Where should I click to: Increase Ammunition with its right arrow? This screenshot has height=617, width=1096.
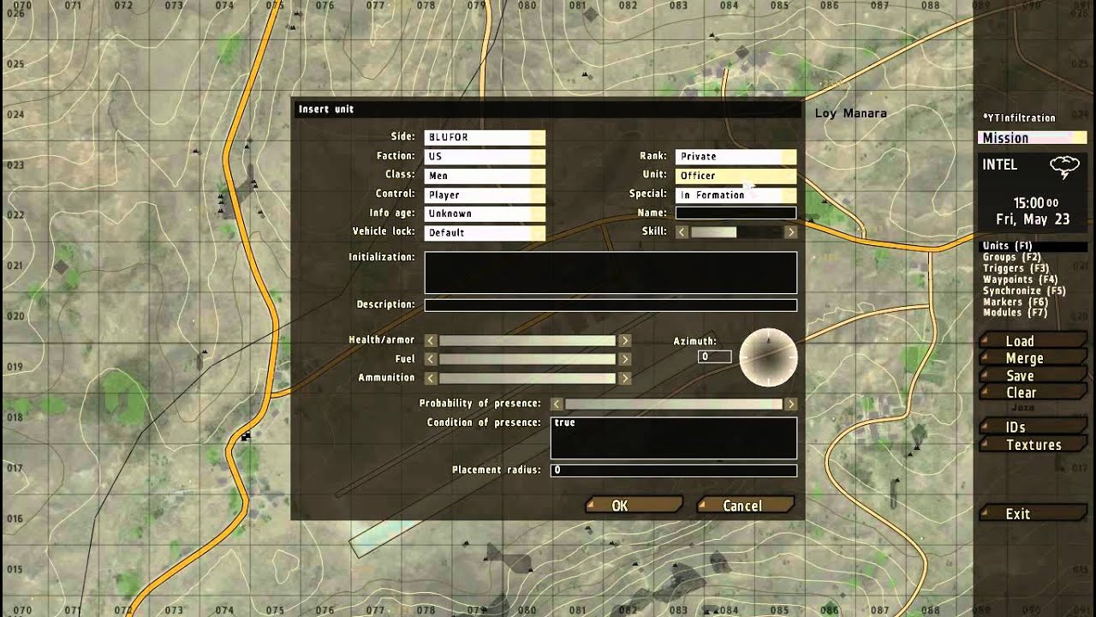click(625, 378)
